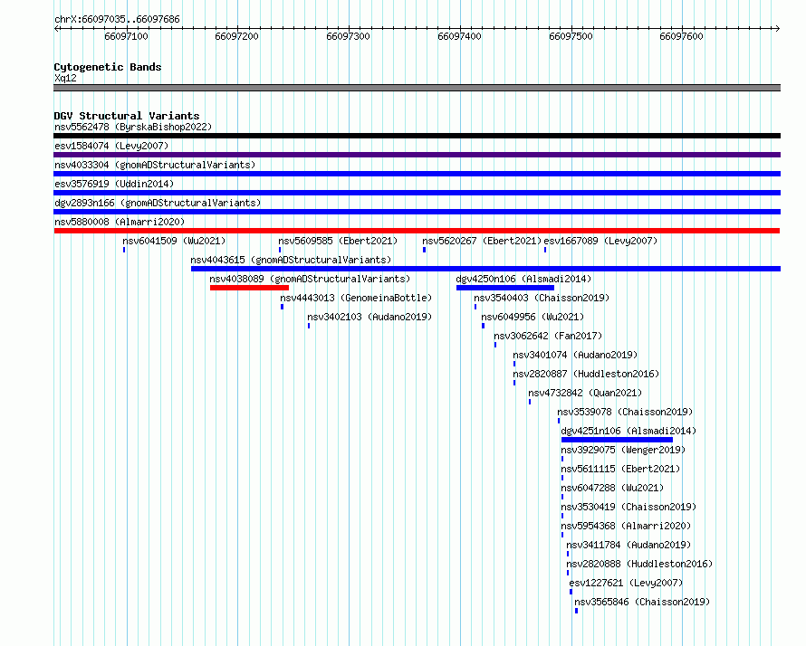
Task: Click the blue dgv4250n106 variant bar
Action: click(505, 288)
